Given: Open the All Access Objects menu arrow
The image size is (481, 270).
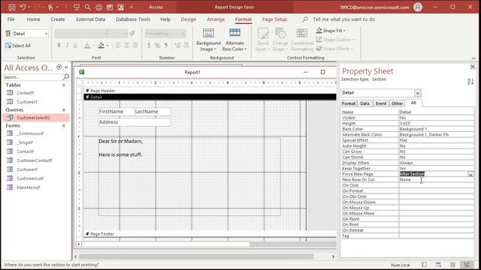Looking at the screenshot, I should [x=59, y=67].
